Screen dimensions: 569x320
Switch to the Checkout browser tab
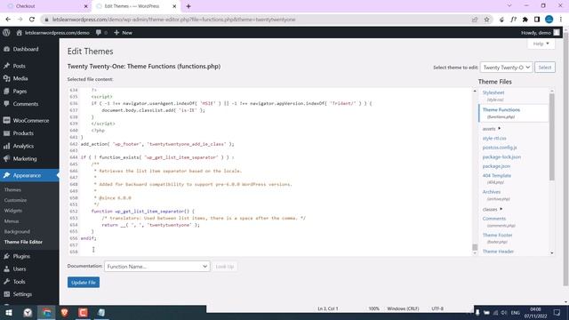47,6
